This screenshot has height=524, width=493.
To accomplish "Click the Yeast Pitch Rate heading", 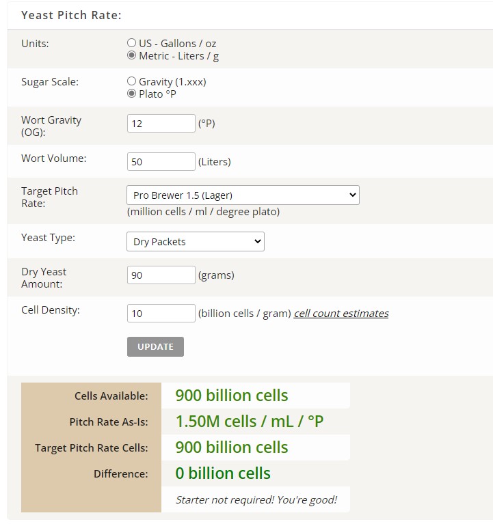I will [x=71, y=15].
